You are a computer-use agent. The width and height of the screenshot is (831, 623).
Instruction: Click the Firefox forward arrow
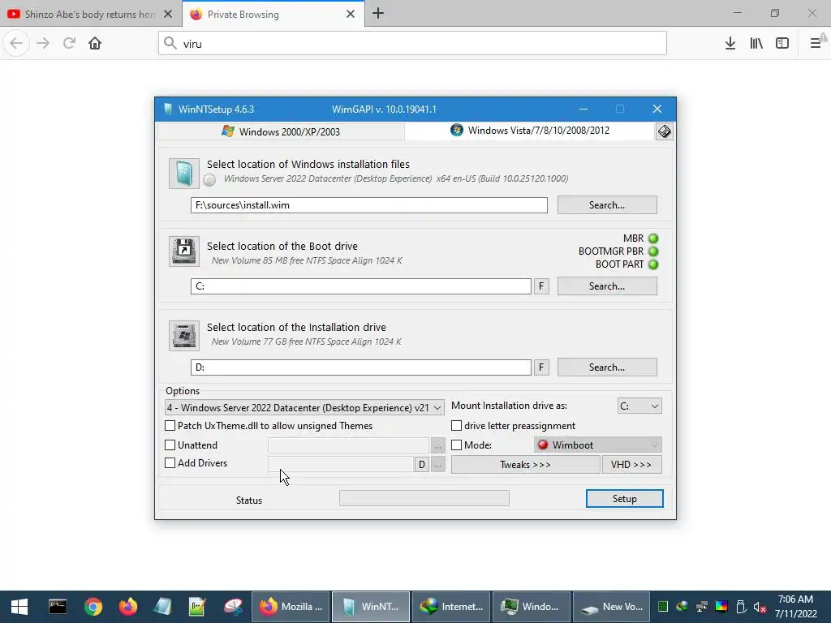pos(43,43)
